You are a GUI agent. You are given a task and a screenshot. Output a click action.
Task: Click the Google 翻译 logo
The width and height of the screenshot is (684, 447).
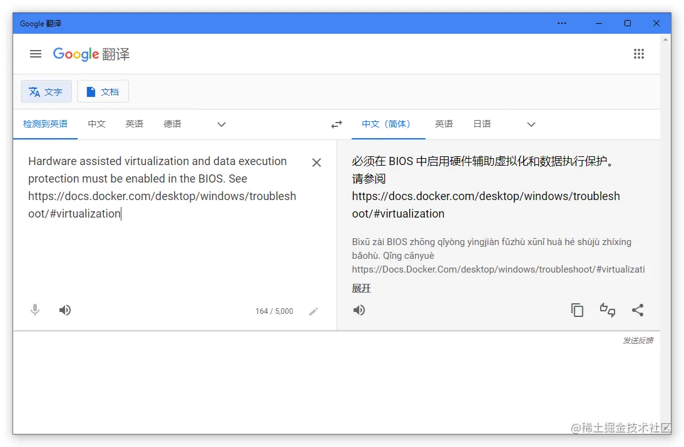point(91,54)
